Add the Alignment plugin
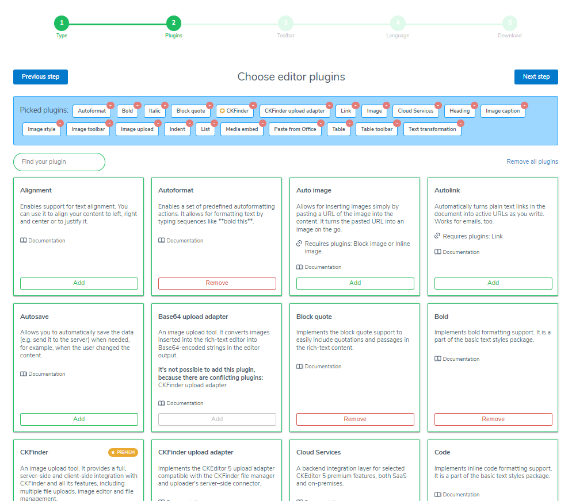572x501 pixels. pyautogui.click(x=79, y=283)
